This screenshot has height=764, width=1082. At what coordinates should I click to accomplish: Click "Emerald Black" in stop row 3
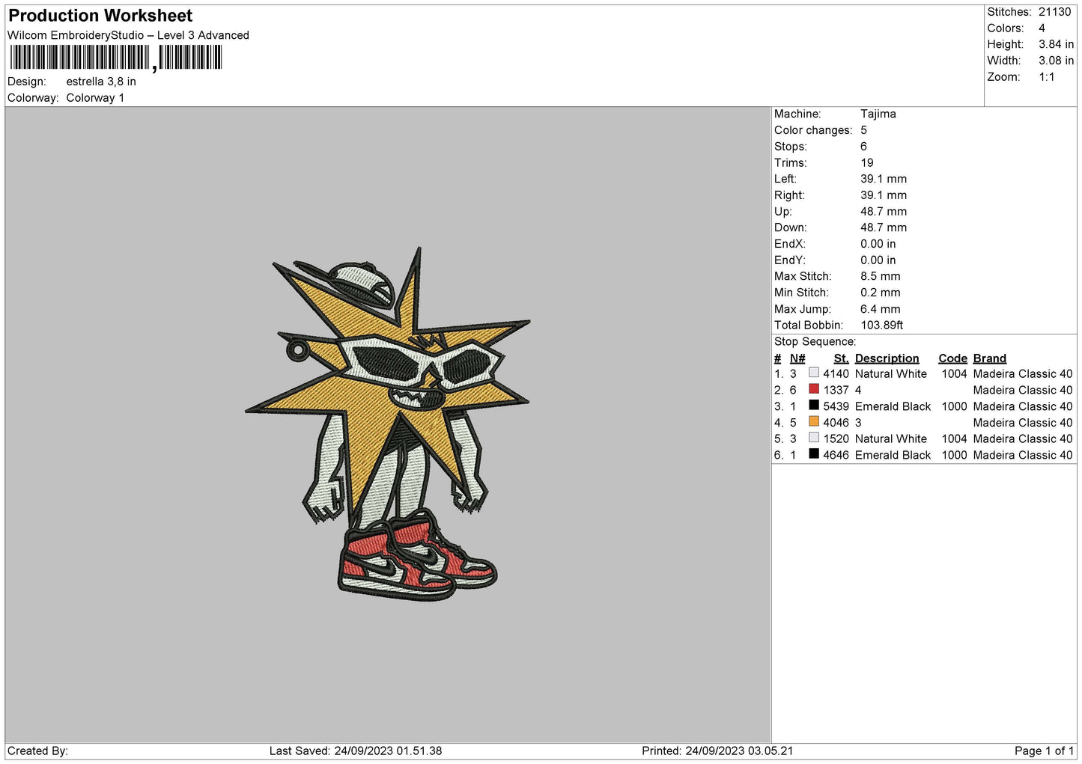coord(893,407)
